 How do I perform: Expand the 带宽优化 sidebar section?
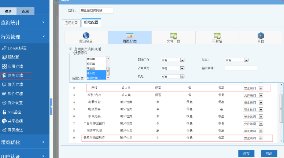pos(25,142)
